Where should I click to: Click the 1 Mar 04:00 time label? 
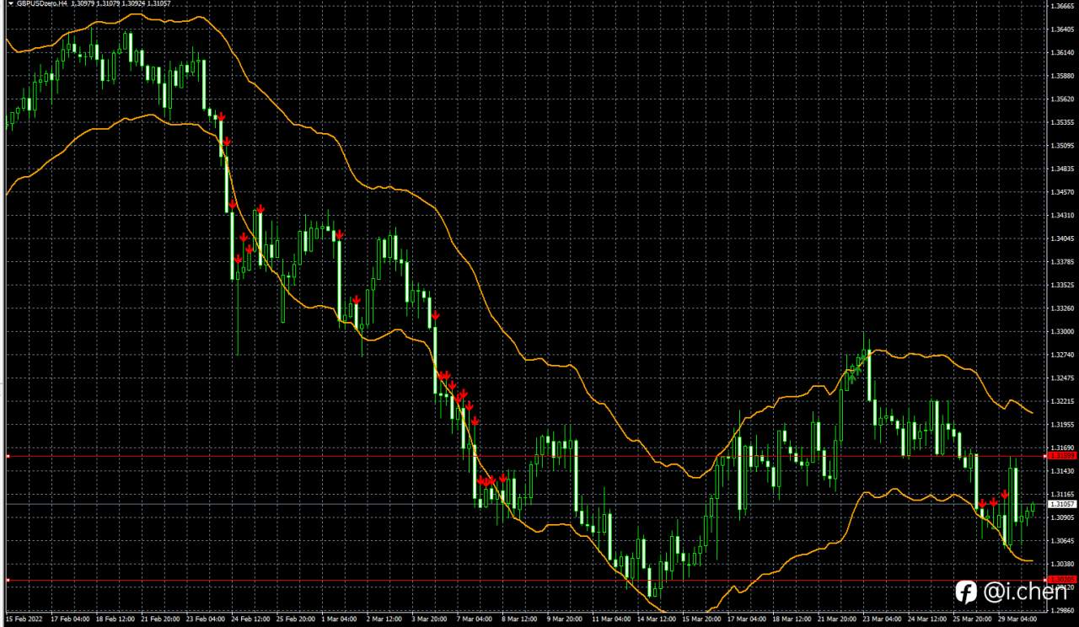tap(341, 619)
